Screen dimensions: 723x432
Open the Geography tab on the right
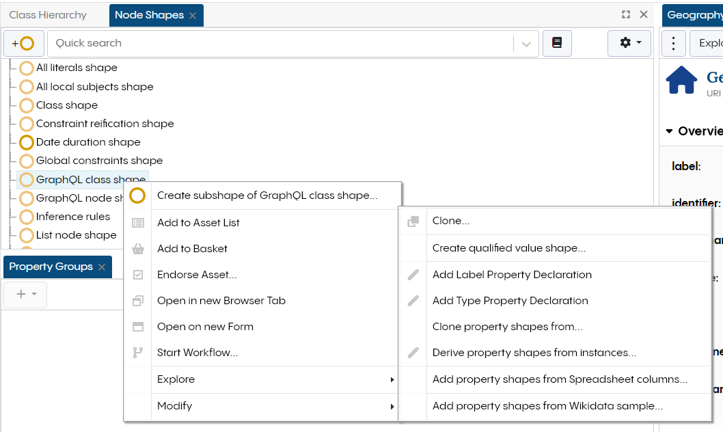[694, 15]
